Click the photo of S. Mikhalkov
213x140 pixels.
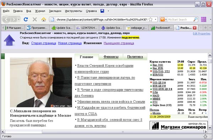(41, 82)
